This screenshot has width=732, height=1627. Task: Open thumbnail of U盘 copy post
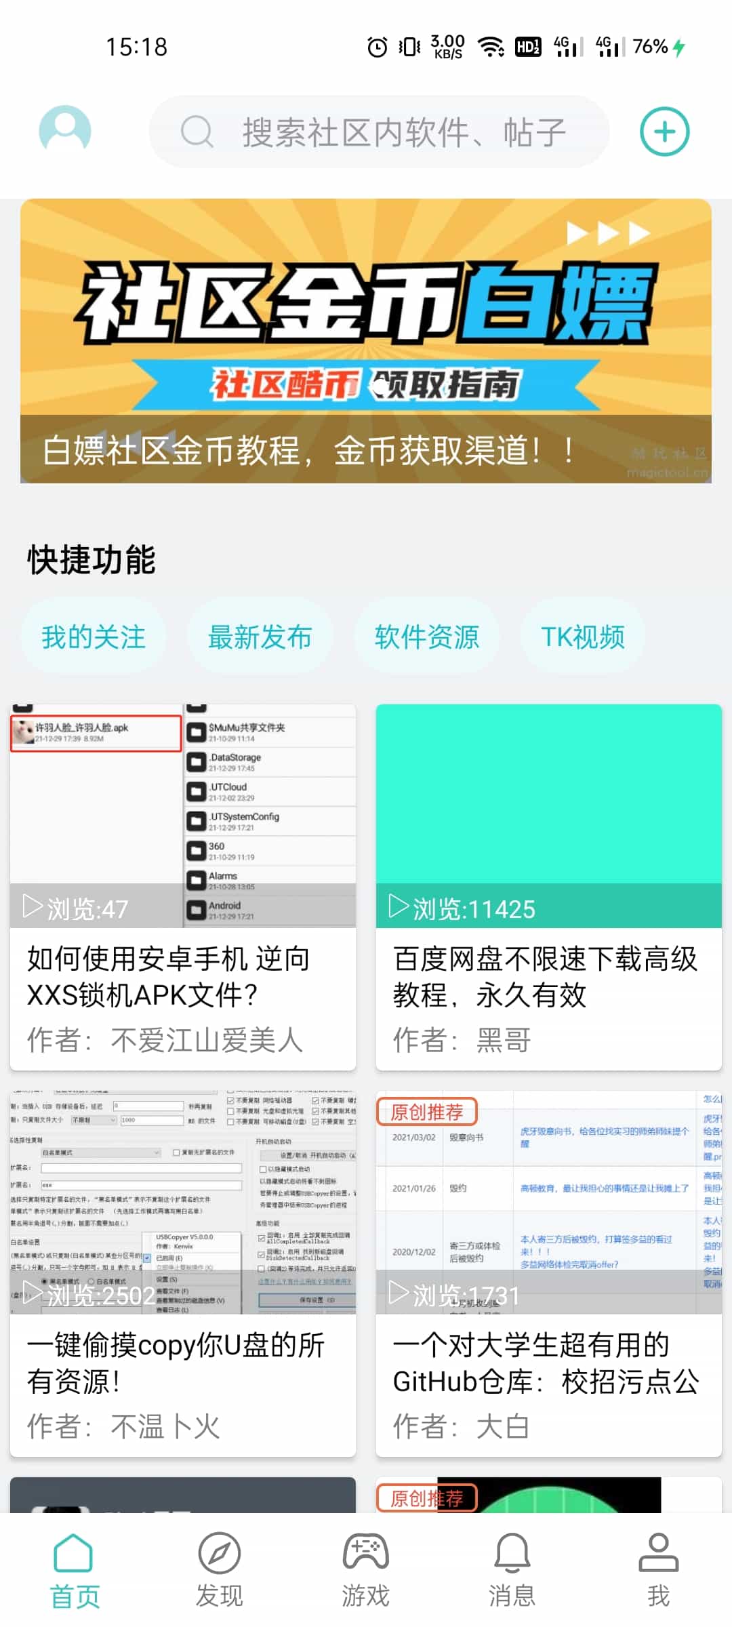click(183, 1202)
